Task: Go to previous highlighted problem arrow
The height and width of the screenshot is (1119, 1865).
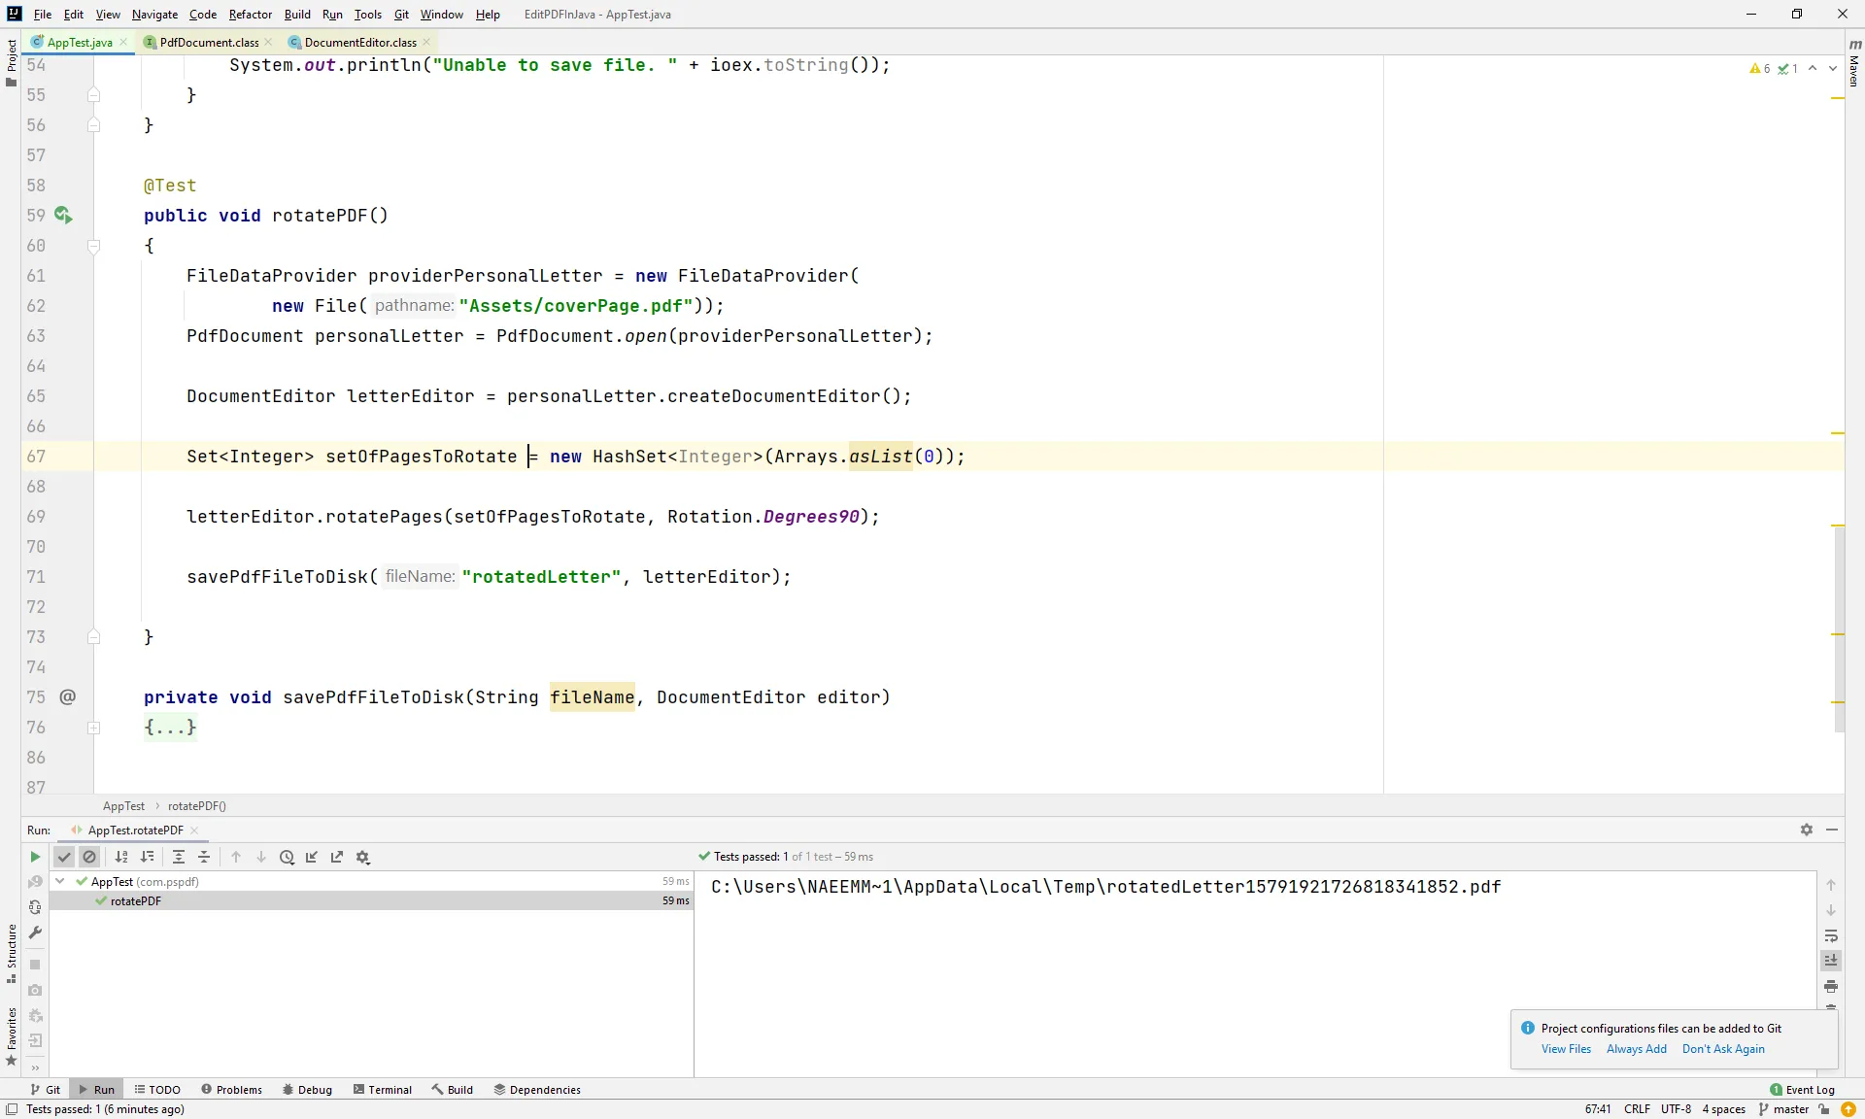Action: pyautogui.click(x=1813, y=68)
